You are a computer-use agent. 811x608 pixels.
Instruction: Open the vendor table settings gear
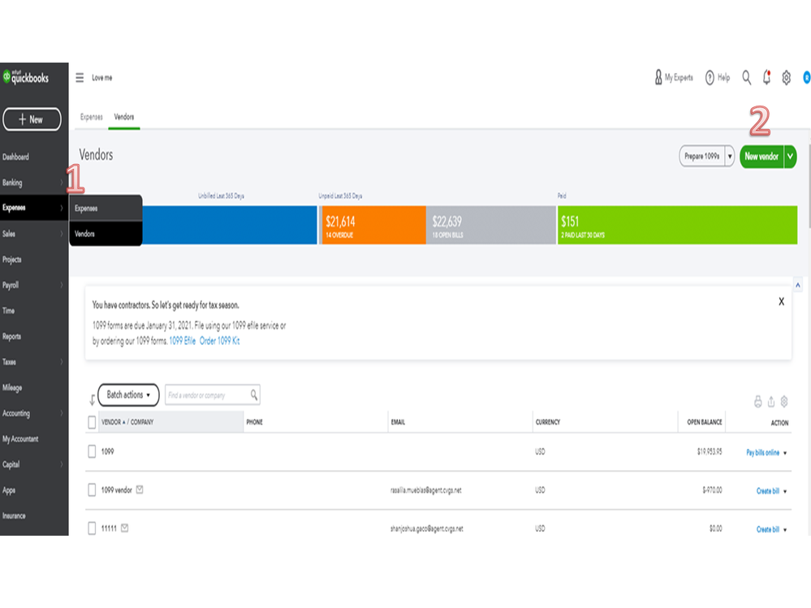point(784,402)
